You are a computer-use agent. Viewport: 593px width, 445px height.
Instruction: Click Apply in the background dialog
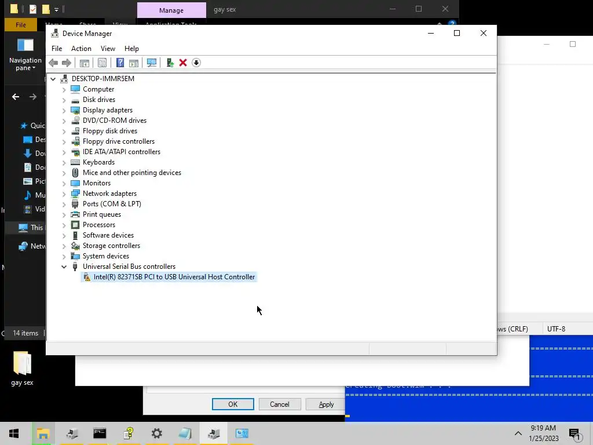(x=325, y=404)
